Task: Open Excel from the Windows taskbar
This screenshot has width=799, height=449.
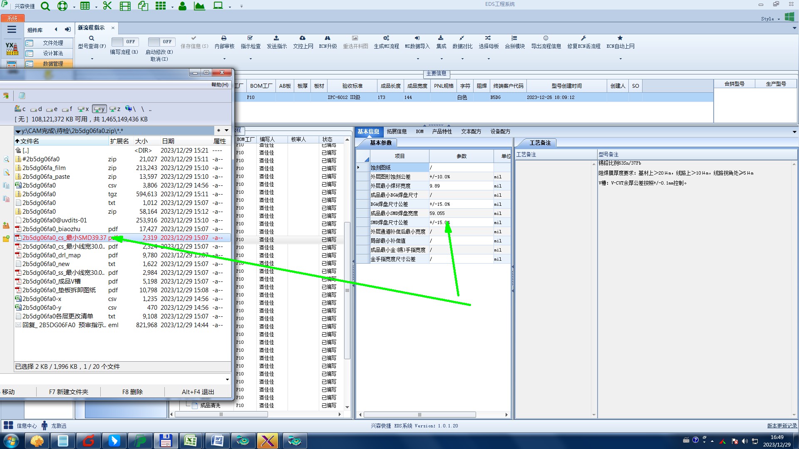Action: click(191, 441)
